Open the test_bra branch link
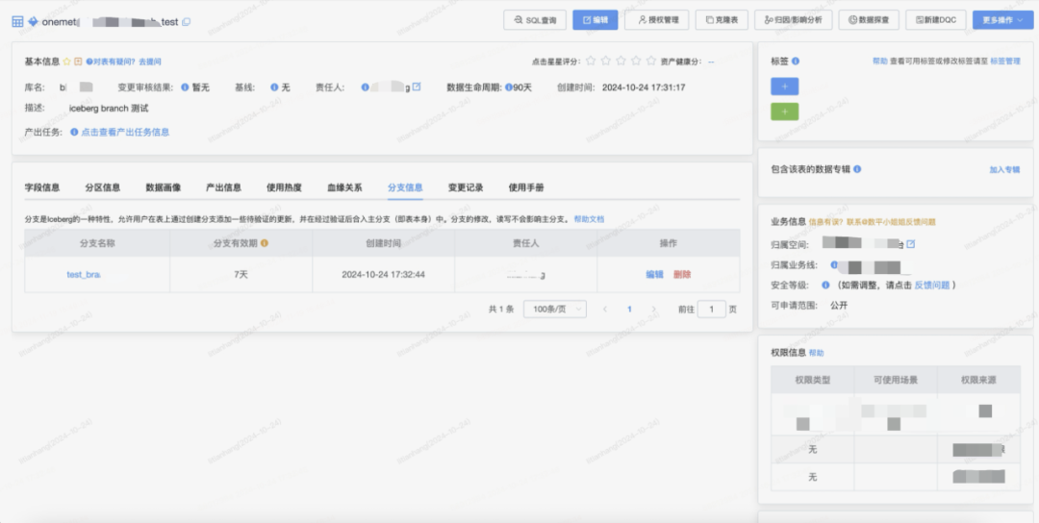 tap(84, 275)
